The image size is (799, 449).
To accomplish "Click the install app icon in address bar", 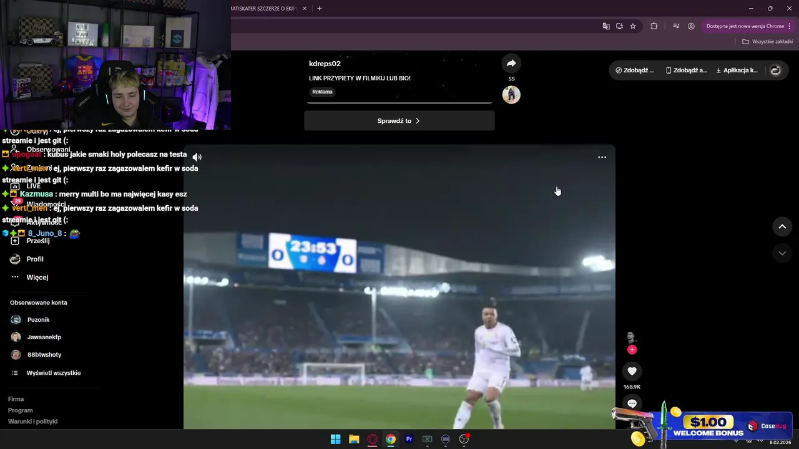I will 619,26.
